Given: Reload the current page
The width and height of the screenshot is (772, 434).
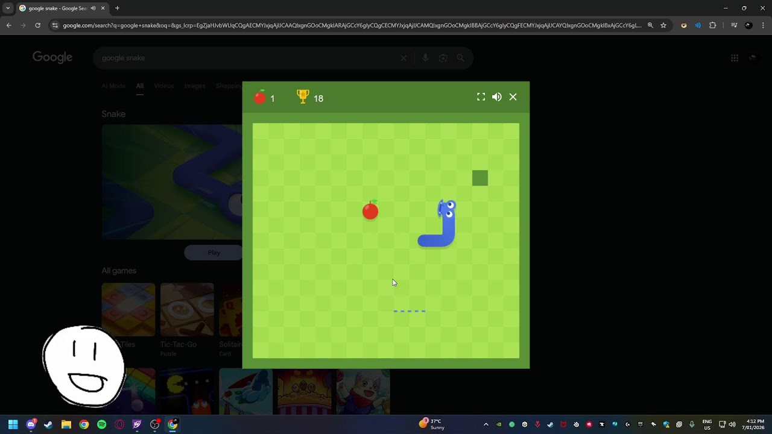Looking at the screenshot, I should click(x=37, y=25).
